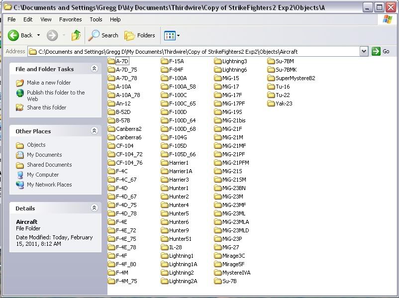The width and height of the screenshot is (399, 298).
Task: Collapse the Details panel
Action: [94, 208]
